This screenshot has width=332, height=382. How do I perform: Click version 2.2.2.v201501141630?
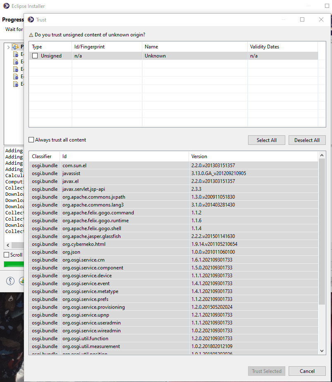click(x=213, y=236)
